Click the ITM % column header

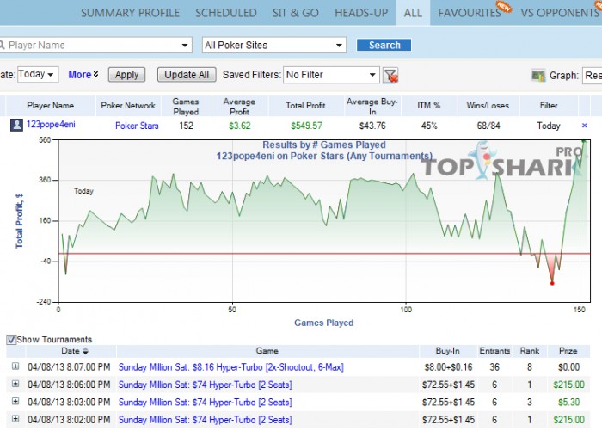click(429, 106)
